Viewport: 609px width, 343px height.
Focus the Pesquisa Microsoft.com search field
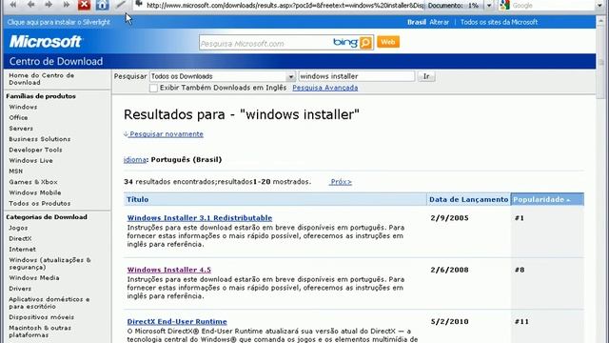pos(265,43)
